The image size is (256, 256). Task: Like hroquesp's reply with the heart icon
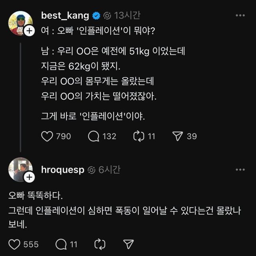14,244
